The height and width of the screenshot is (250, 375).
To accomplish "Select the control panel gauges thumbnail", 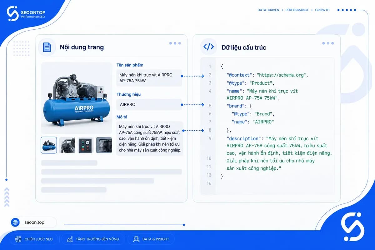I will tap(86, 145).
